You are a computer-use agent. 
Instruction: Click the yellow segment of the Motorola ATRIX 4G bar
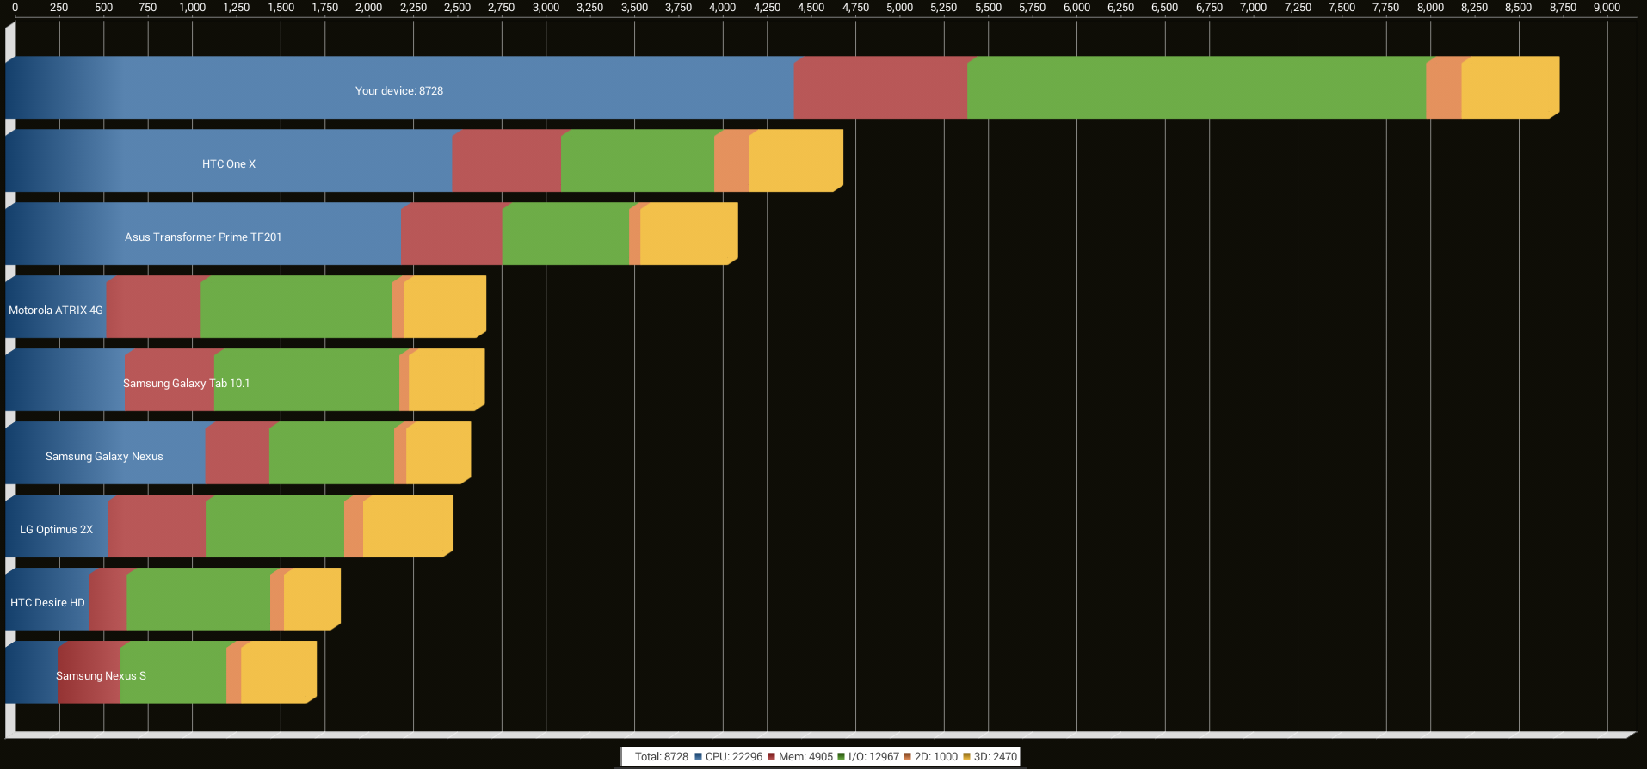[x=445, y=307]
